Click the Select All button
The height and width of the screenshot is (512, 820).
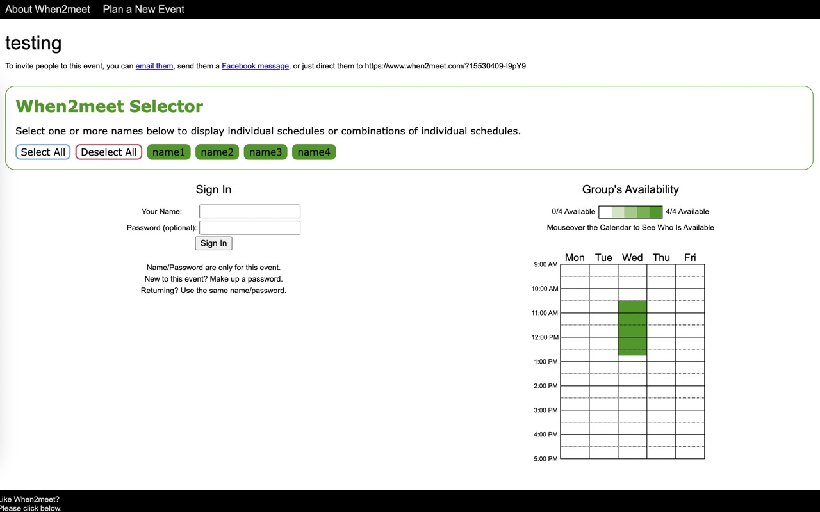pos(43,152)
